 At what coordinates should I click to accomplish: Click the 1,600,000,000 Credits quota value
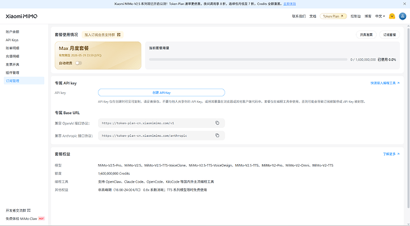[x=113, y=174]
